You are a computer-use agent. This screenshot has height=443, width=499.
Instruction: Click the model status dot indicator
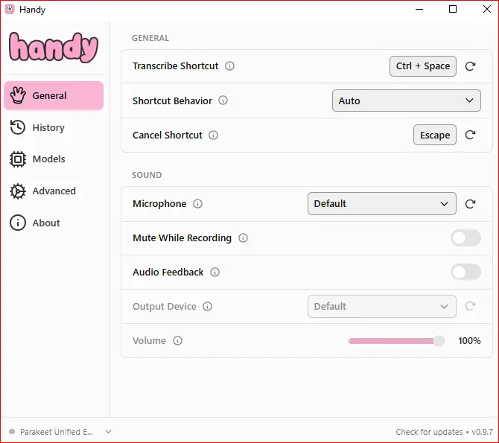point(12,432)
